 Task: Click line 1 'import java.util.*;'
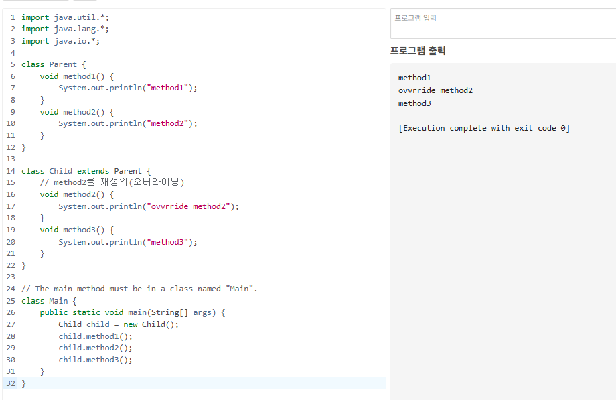(x=65, y=17)
